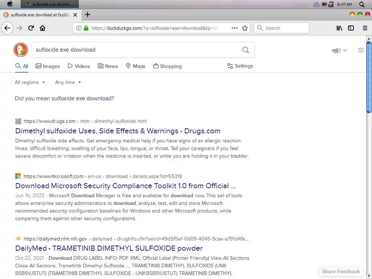Click the Microsoft logo favicon on second result

tap(18, 176)
